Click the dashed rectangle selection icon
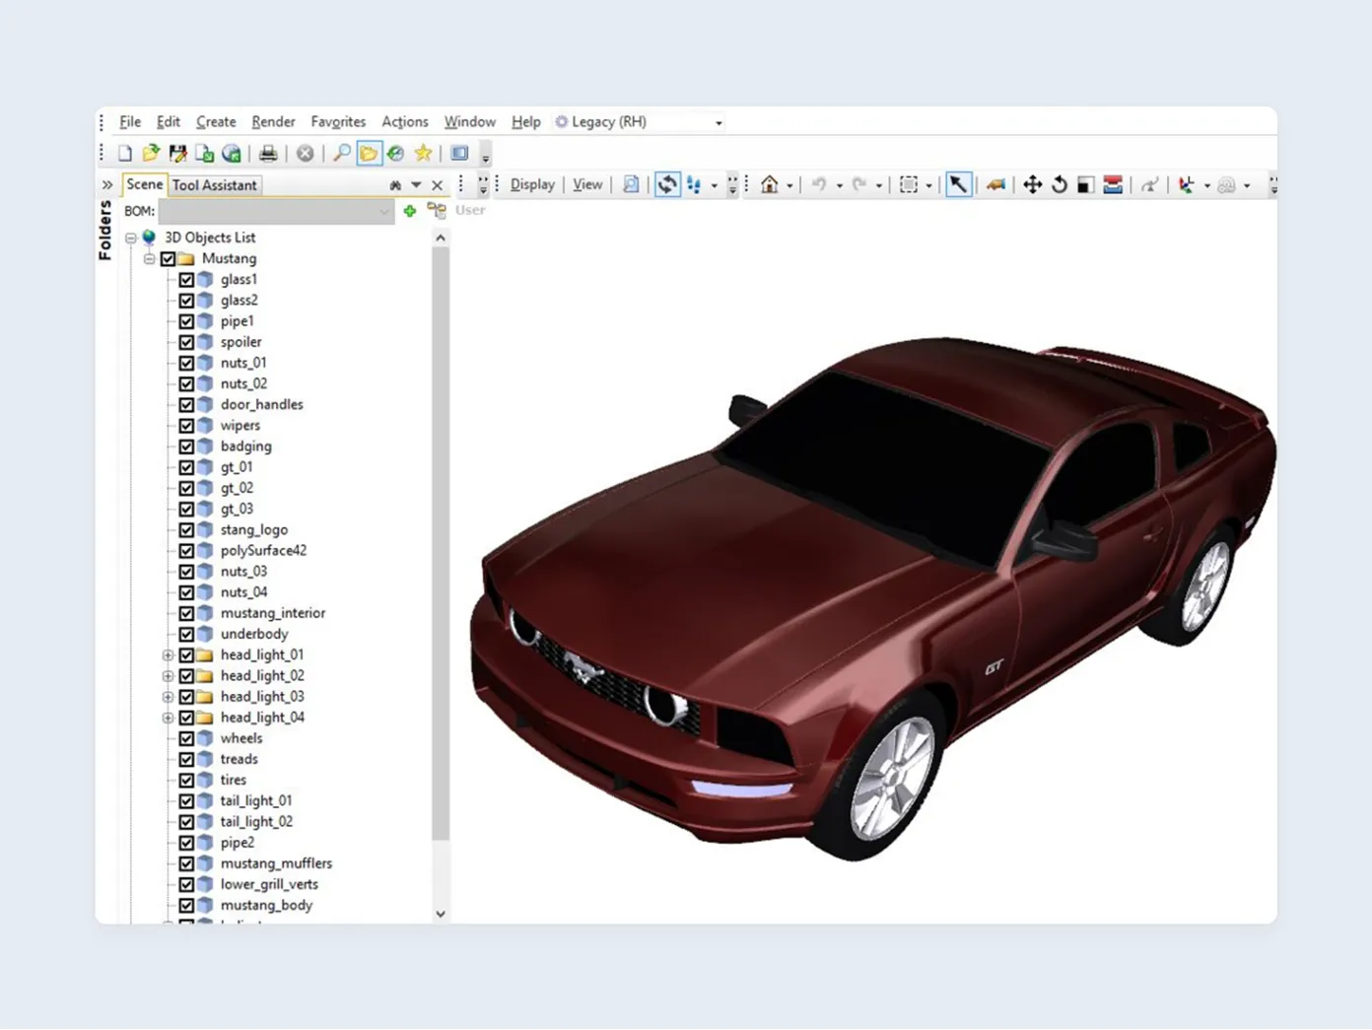 [x=909, y=184]
